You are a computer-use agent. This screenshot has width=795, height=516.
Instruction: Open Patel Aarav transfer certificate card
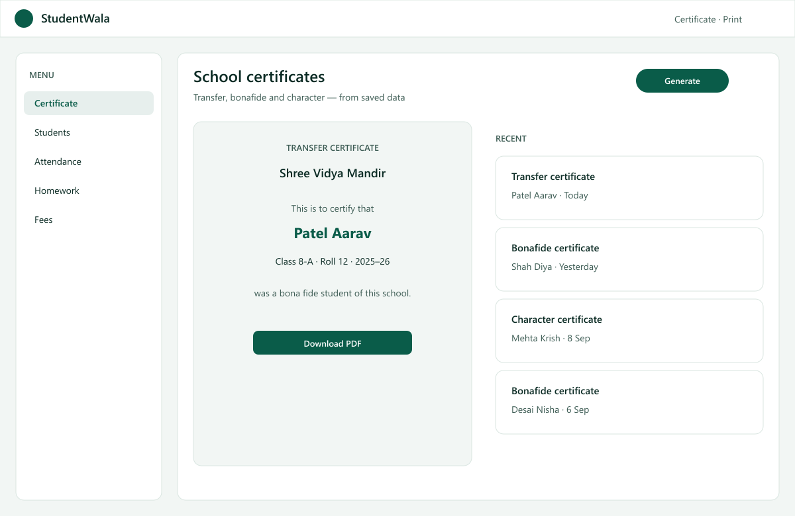[x=629, y=188]
